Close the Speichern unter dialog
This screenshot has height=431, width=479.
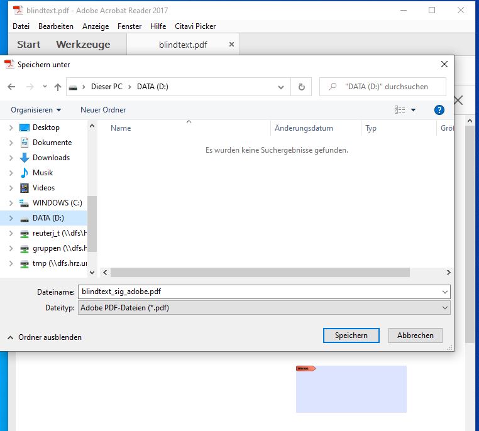tap(444, 64)
